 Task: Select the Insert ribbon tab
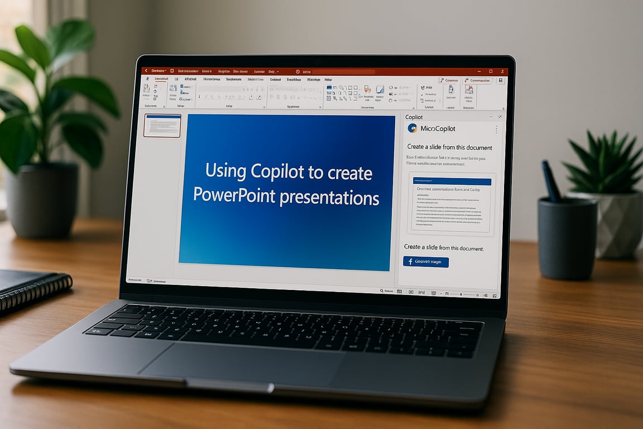click(x=190, y=79)
